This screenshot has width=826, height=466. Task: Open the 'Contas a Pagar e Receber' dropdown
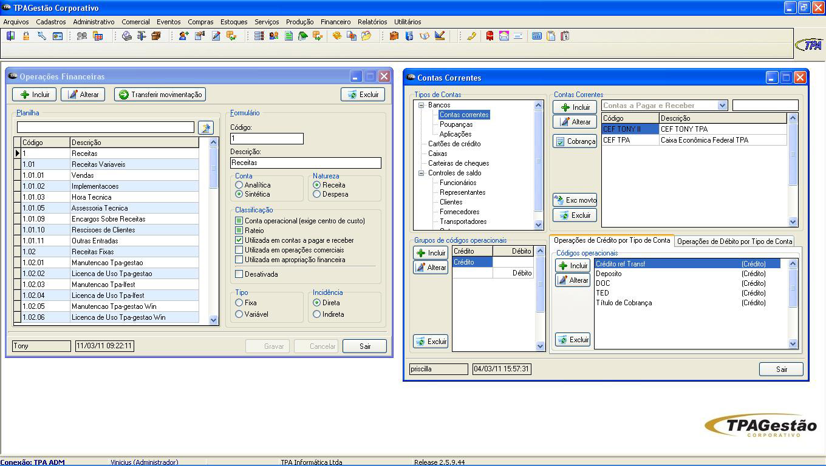(x=722, y=106)
